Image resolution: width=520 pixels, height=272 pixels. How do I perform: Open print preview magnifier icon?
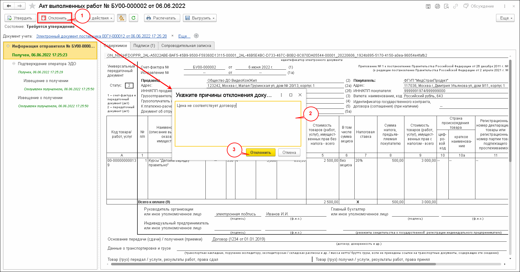coord(446,6)
